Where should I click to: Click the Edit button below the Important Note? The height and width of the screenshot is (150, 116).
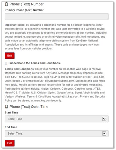[10, 56]
